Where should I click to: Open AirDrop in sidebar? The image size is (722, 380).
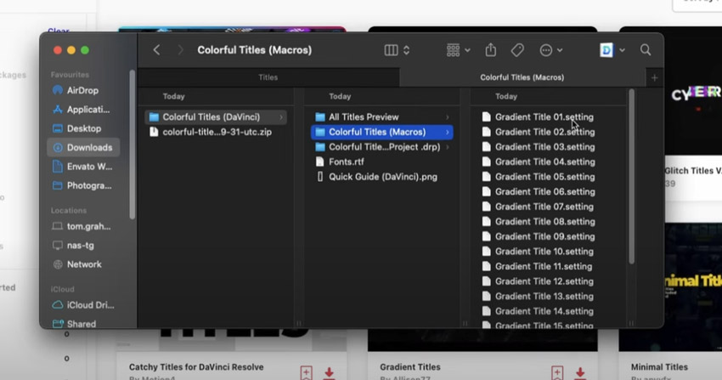(83, 90)
